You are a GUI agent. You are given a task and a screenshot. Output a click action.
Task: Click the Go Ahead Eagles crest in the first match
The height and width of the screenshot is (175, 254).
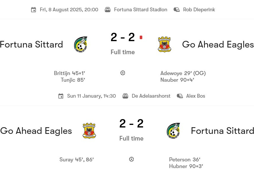pos(164,44)
